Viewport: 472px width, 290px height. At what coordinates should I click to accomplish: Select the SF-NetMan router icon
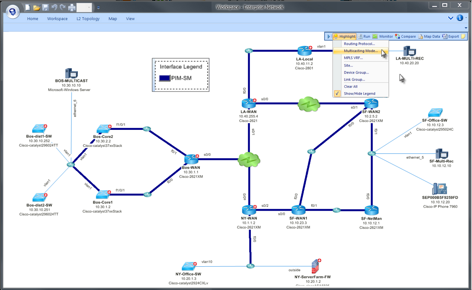(x=371, y=210)
